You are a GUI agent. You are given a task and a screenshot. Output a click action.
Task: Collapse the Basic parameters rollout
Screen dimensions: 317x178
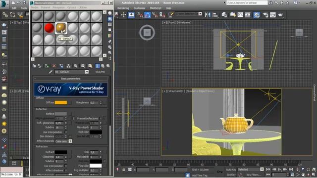(x=71, y=79)
